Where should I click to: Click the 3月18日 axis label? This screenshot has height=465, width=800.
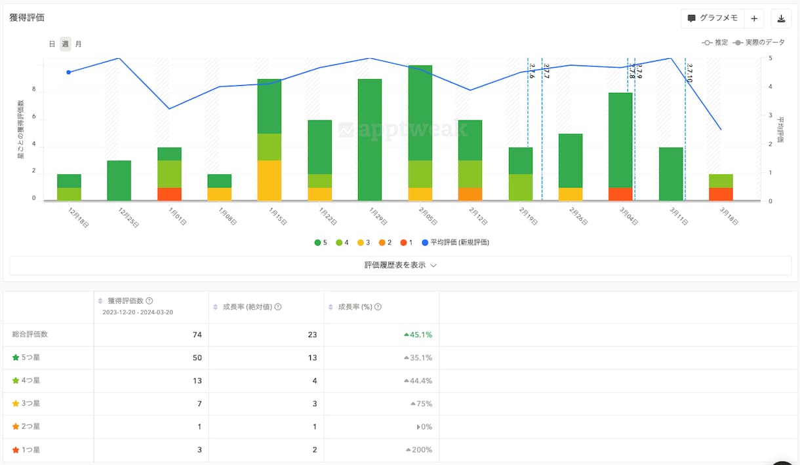[x=729, y=215]
